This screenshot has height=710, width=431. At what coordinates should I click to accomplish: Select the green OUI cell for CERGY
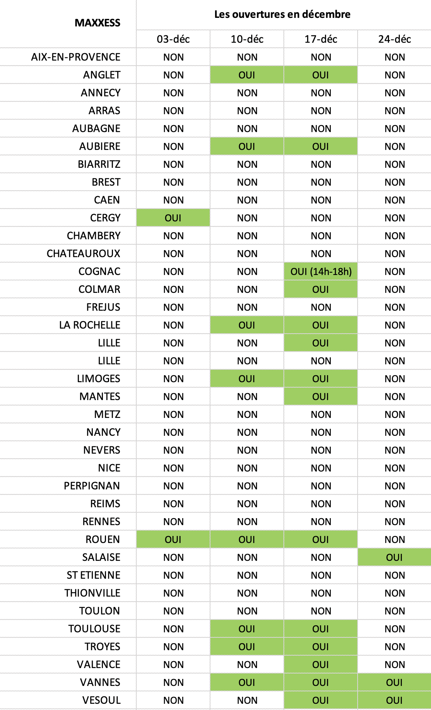coord(173,218)
